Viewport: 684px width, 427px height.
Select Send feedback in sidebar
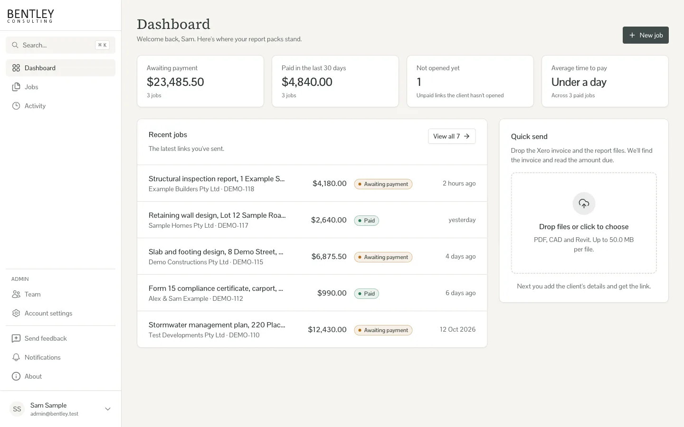(60, 338)
